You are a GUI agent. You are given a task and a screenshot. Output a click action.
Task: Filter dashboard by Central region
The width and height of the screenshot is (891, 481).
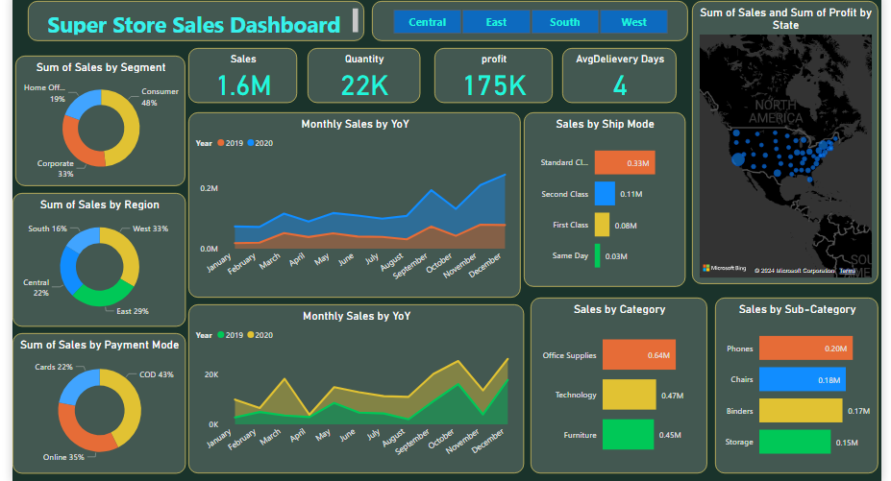(427, 22)
